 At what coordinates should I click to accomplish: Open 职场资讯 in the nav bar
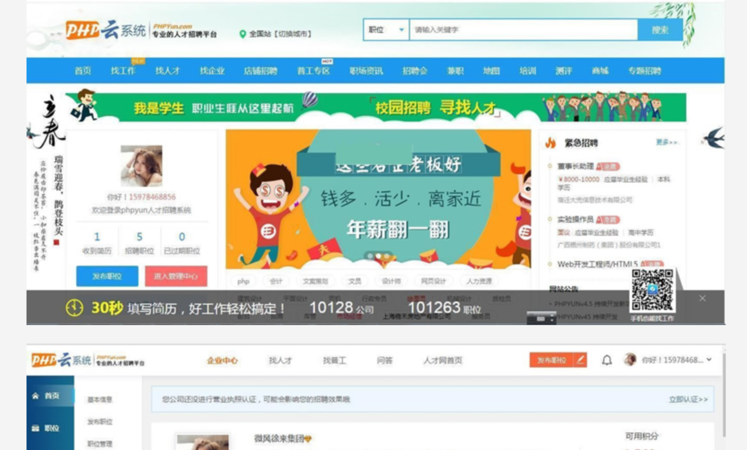366,71
